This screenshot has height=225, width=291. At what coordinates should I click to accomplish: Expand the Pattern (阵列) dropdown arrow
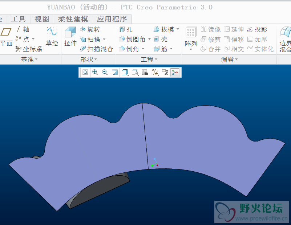click(191, 49)
